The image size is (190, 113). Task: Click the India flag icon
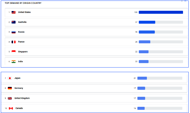click(x=13, y=62)
